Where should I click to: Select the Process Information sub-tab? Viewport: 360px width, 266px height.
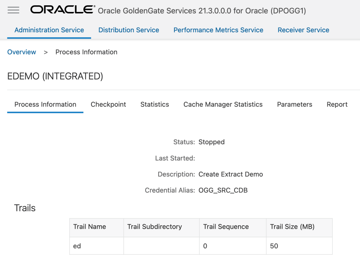click(x=45, y=105)
